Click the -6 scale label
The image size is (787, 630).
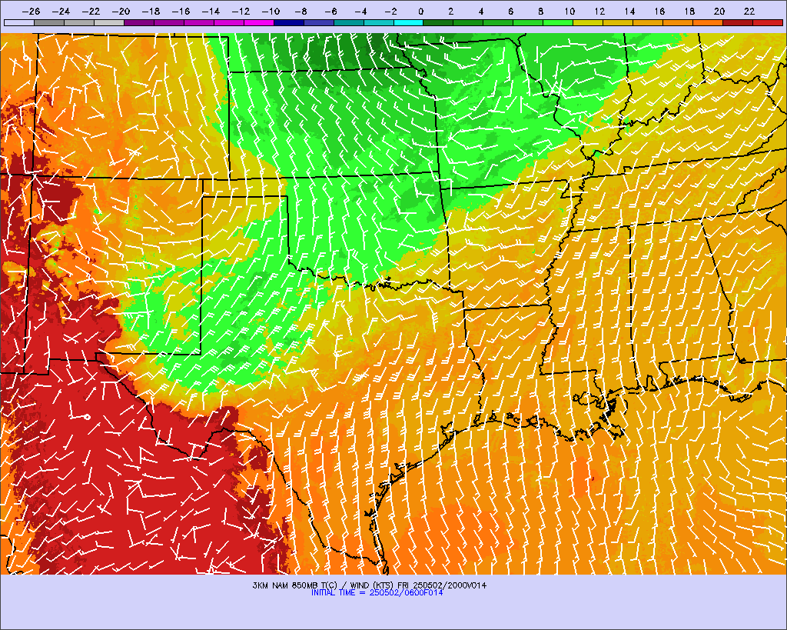pyautogui.click(x=330, y=11)
